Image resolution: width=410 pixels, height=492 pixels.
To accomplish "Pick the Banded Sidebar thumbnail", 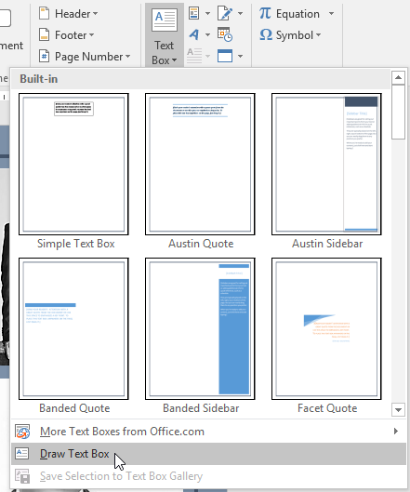I will pyautogui.click(x=200, y=329).
